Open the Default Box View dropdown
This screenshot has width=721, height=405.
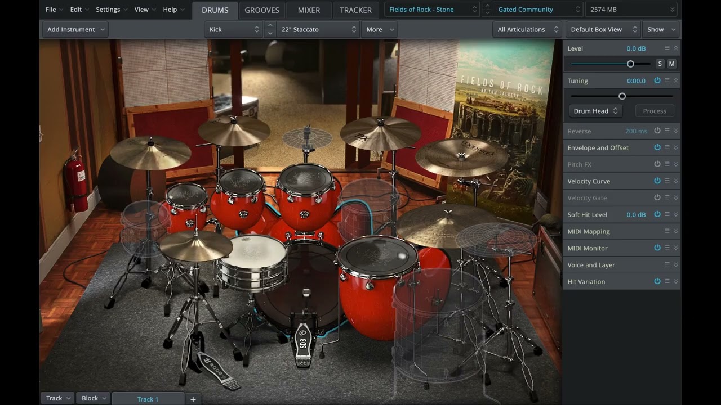603,29
